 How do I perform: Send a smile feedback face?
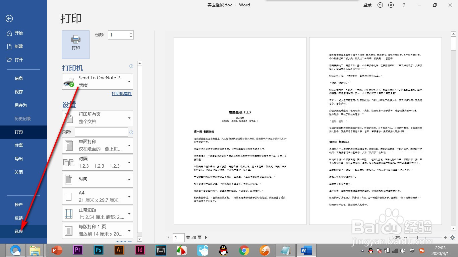(x=380, y=5)
